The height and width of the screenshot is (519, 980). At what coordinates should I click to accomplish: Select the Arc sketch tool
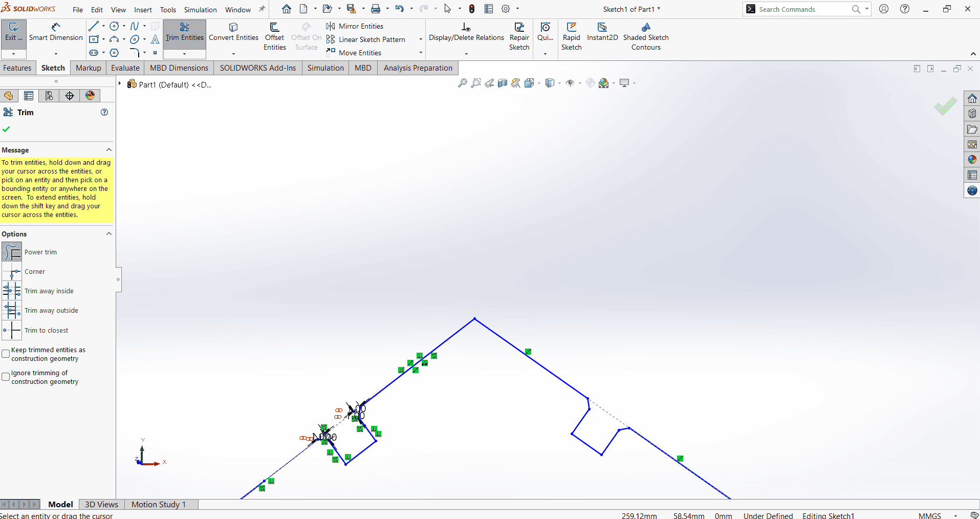[115, 39]
